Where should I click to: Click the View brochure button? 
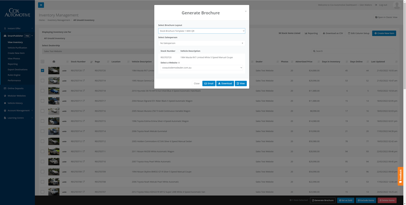coord(241,84)
